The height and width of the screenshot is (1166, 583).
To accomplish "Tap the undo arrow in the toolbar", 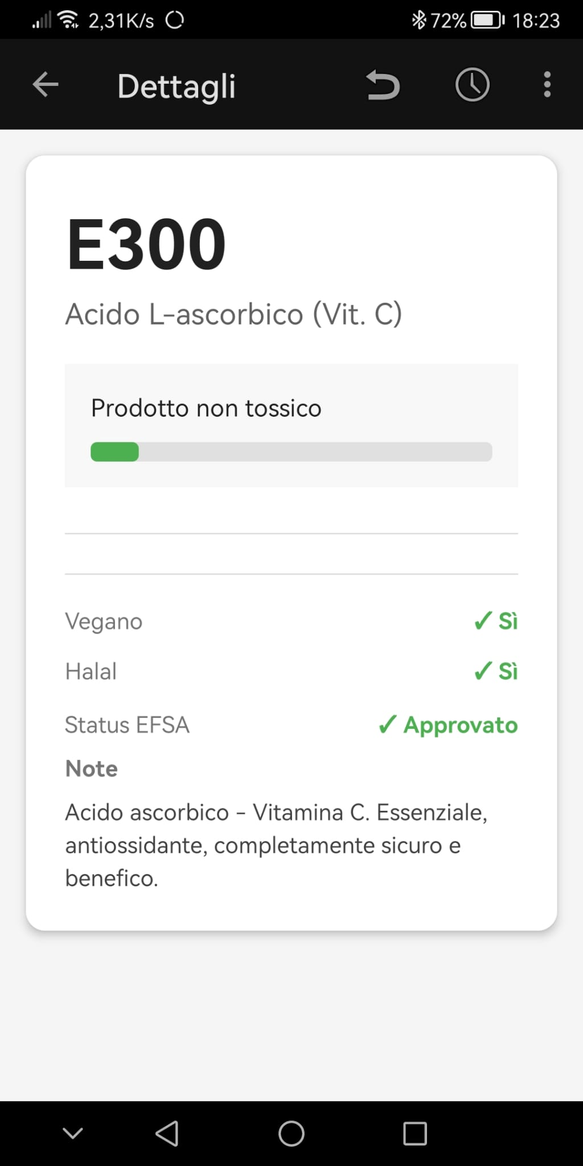I will [x=383, y=84].
